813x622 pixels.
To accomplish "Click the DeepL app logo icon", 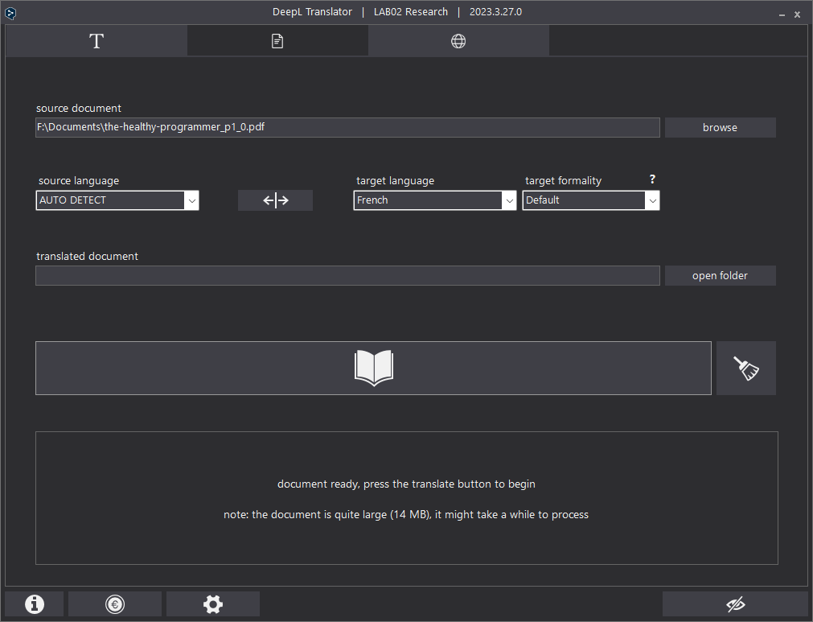I will [10, 13].
